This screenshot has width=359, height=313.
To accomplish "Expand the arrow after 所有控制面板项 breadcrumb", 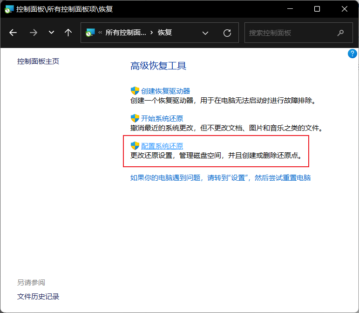I will coord(152,33).
